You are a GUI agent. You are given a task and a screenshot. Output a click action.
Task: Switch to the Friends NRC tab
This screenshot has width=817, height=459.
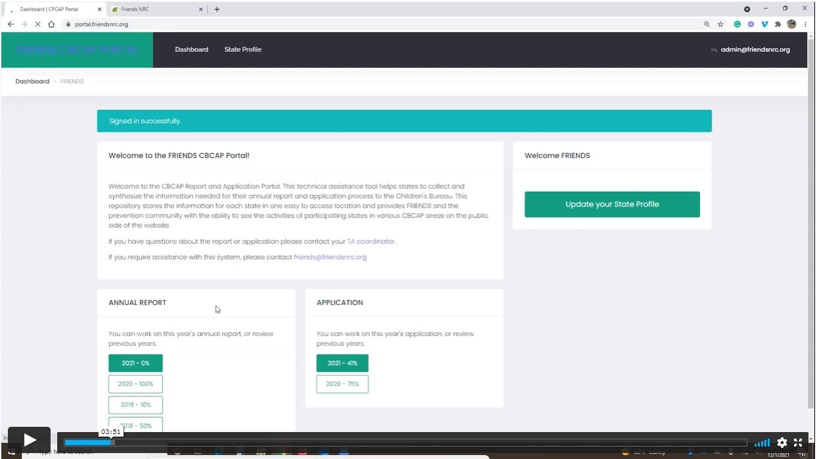(x=157, y=9)
